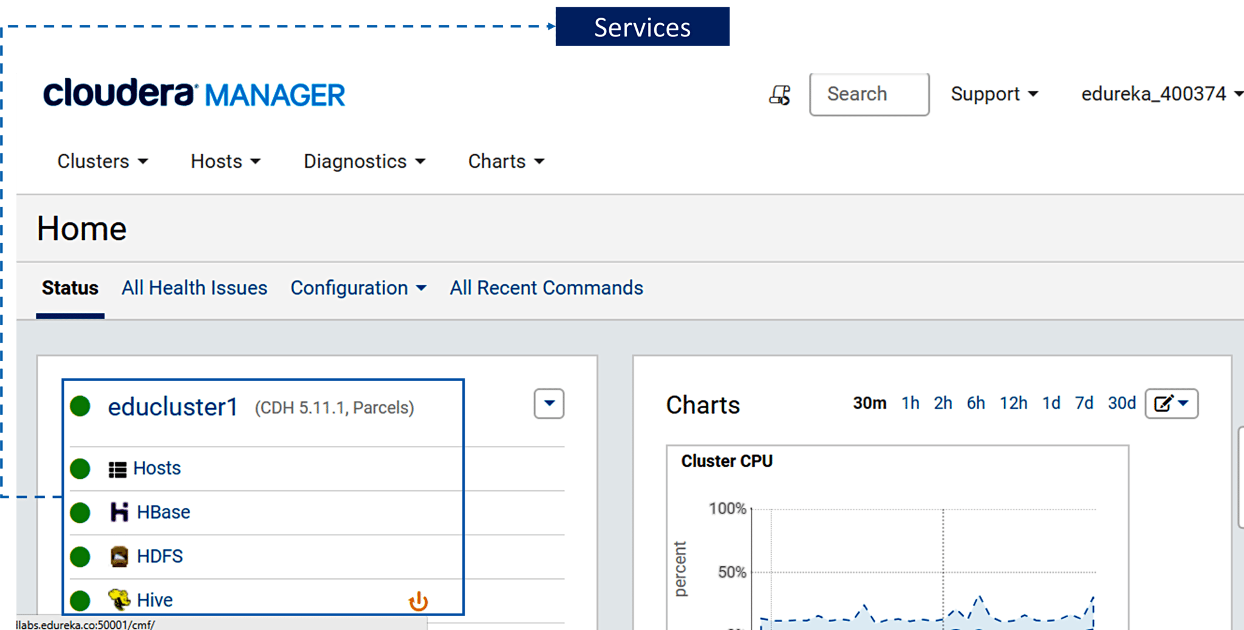Switch to All Health Issues tab
Image resolution: width=1244 pixels, height=630 pixels.
click(x=194, y=288)
